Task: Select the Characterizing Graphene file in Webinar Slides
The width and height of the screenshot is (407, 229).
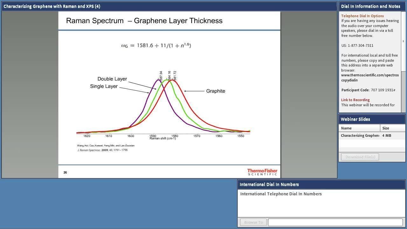Action: point(360,135)
